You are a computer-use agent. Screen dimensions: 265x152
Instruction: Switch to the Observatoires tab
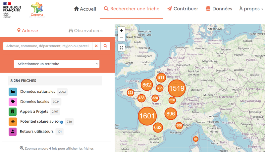(85, 31)
